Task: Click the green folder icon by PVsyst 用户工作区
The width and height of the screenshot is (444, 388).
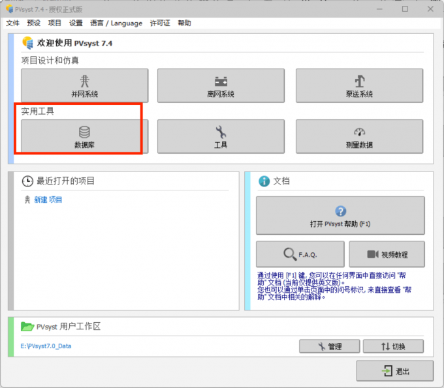Action: 27,327
